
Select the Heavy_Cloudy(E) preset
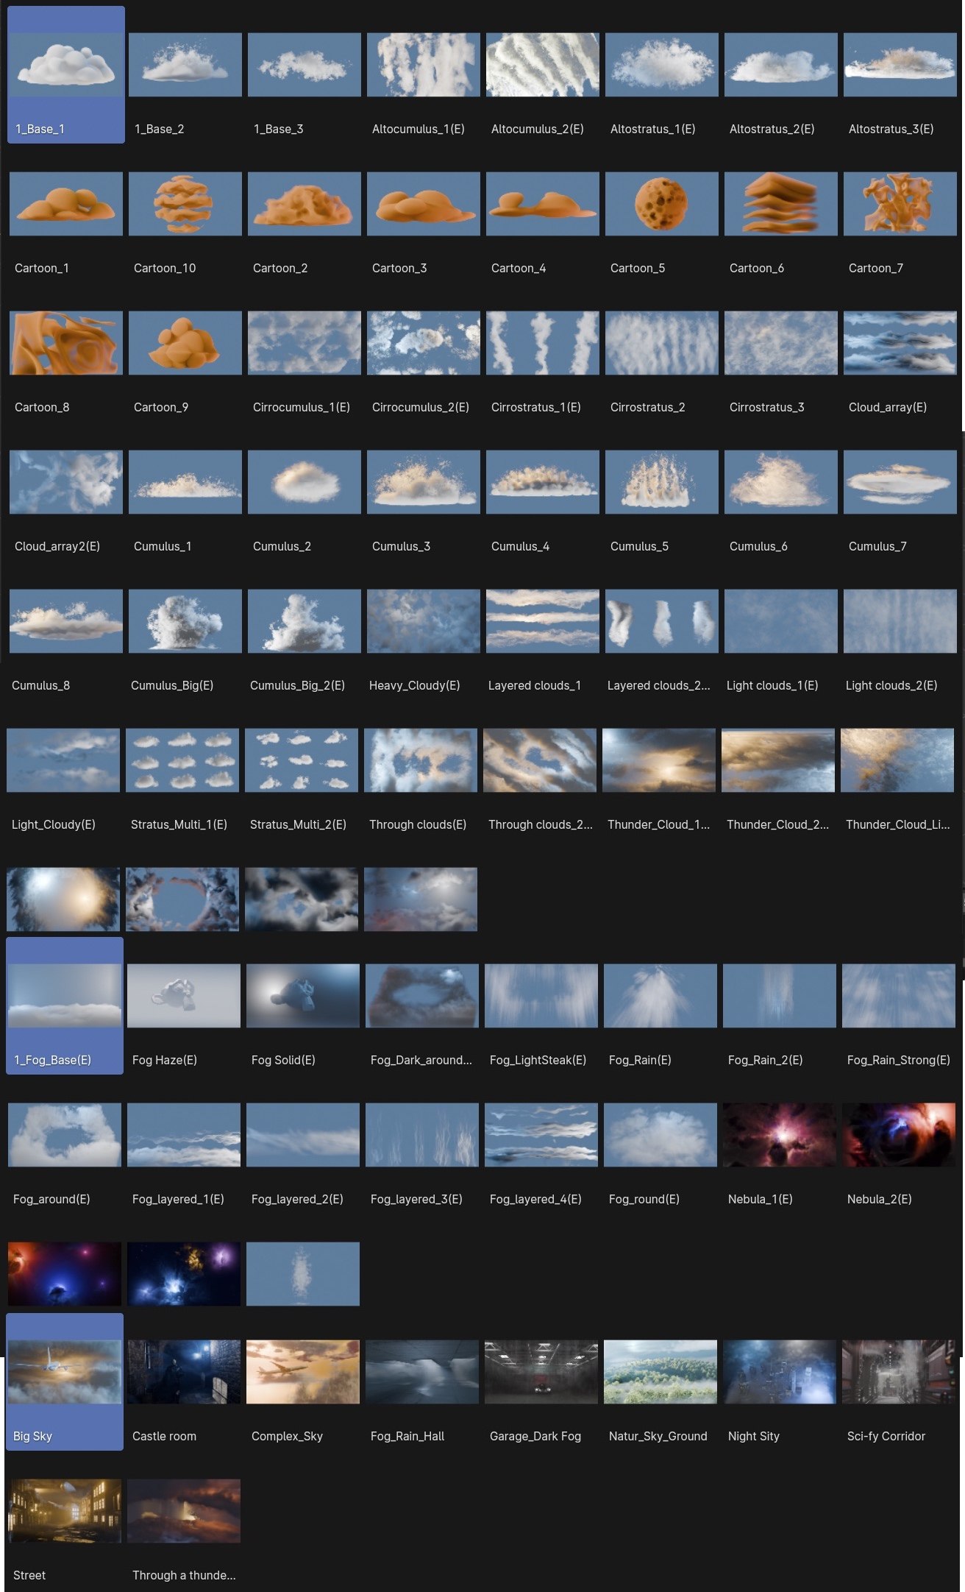point(423,621)
